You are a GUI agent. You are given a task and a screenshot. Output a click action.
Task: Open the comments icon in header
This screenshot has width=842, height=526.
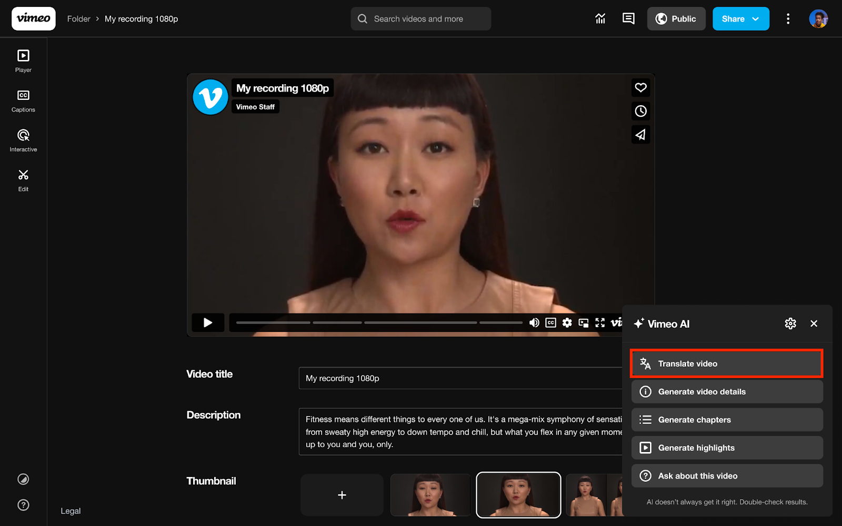[628, 19]
